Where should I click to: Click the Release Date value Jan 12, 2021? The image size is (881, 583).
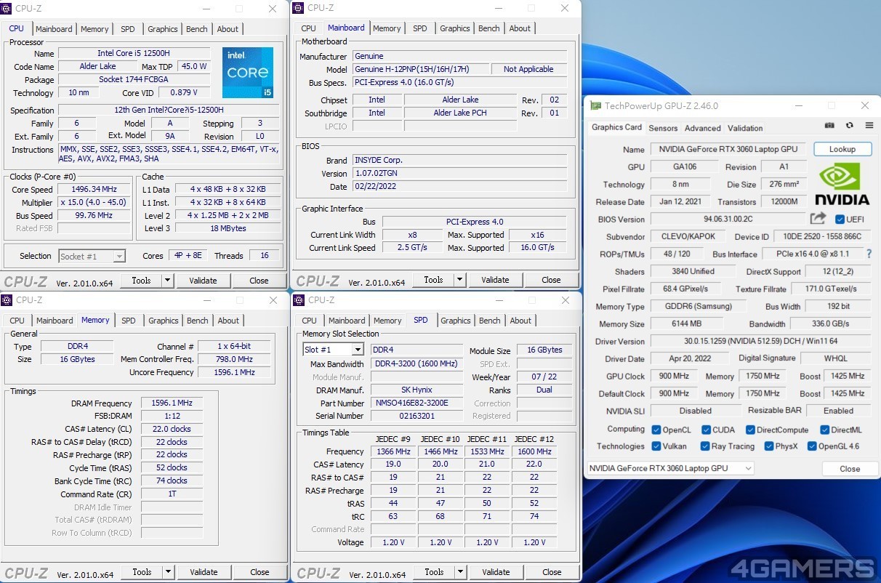pos(682,201)
